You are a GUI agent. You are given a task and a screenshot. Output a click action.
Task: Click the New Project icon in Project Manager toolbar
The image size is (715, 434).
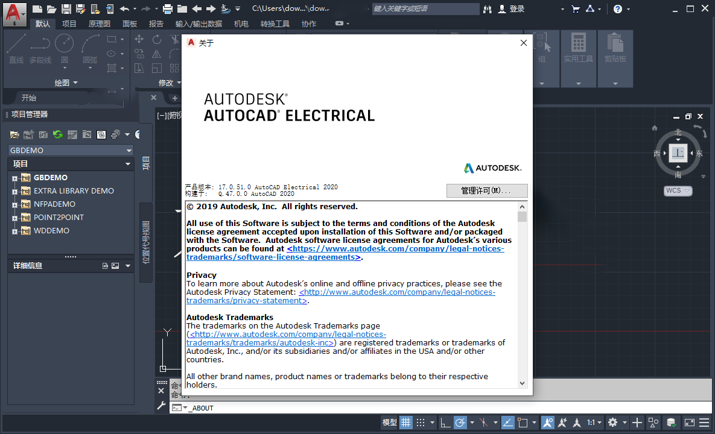point(29,134)
